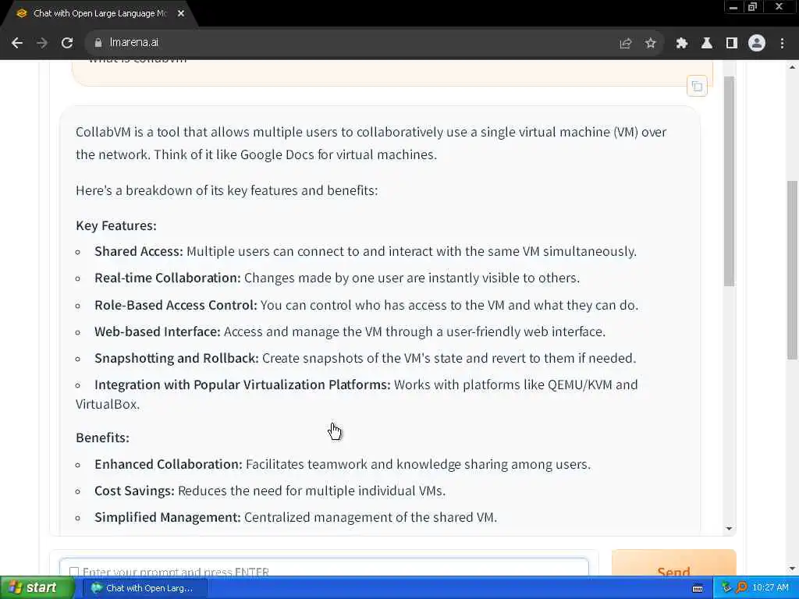Close the Chat with Open Large Language tab

(x=181, y=14)
